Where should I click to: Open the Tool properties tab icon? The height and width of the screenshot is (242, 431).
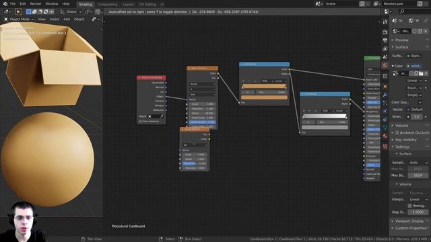coord(385,22)
